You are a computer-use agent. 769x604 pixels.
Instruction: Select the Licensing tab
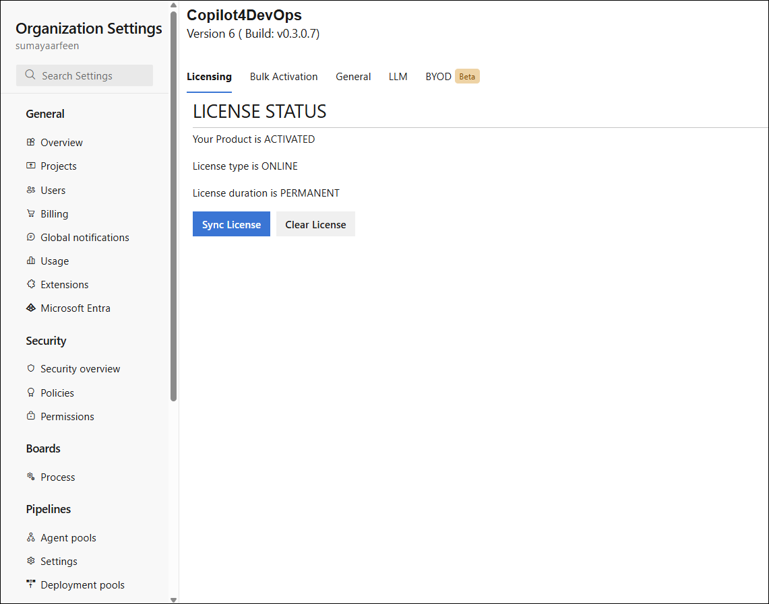[209, 77]
